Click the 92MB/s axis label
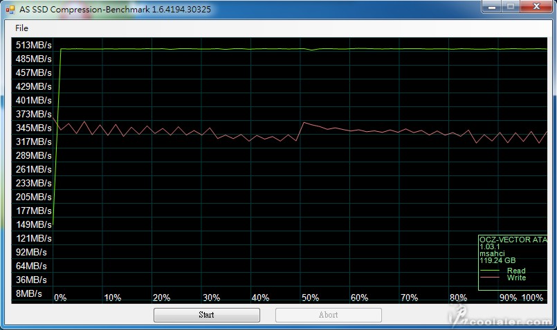This screenshot has width=557, height=330. (x=31, y=253)
